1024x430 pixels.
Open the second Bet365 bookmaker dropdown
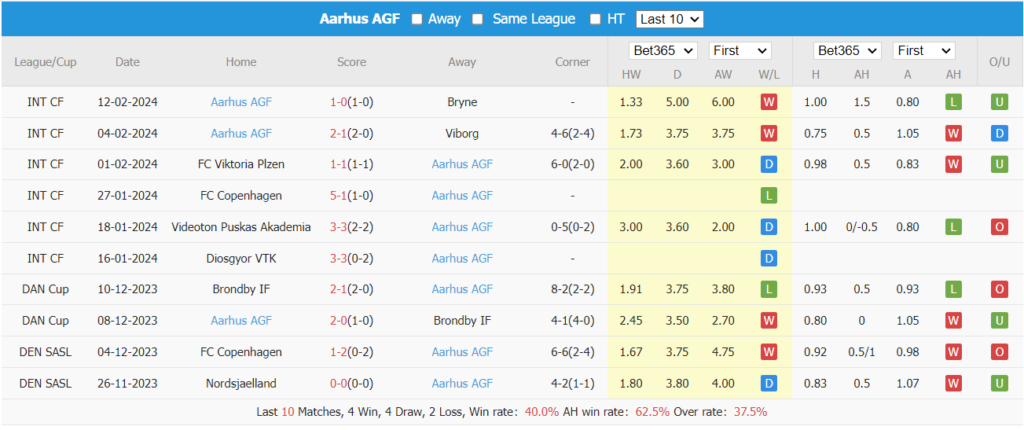pos(848,50)
